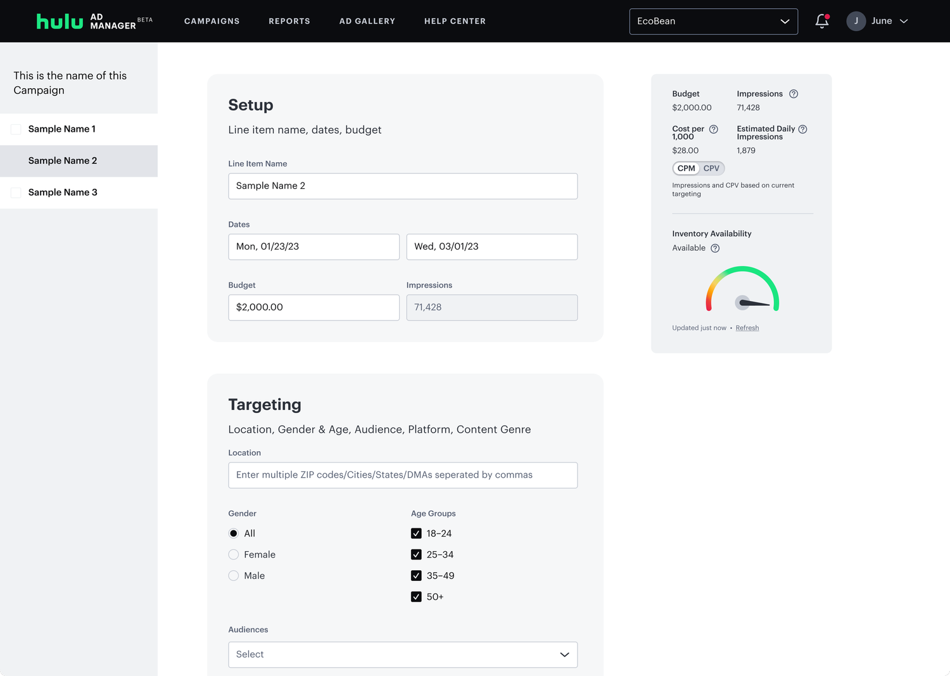Expand the Audiences select dropdown
Image resolution: width=950 pixels, height=676 pixels.
coord(403,654)
